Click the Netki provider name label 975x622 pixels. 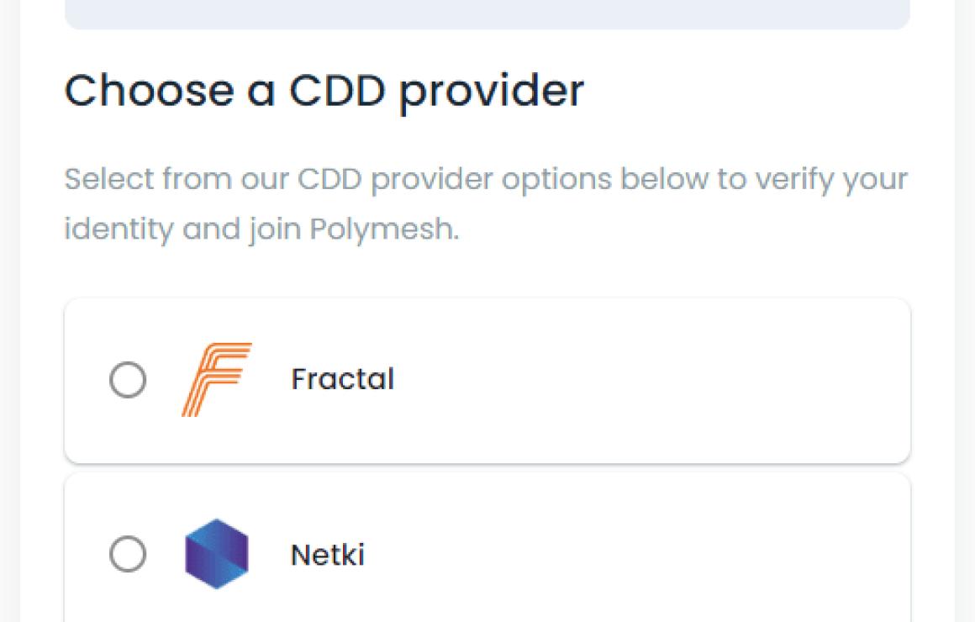[328, 554]
